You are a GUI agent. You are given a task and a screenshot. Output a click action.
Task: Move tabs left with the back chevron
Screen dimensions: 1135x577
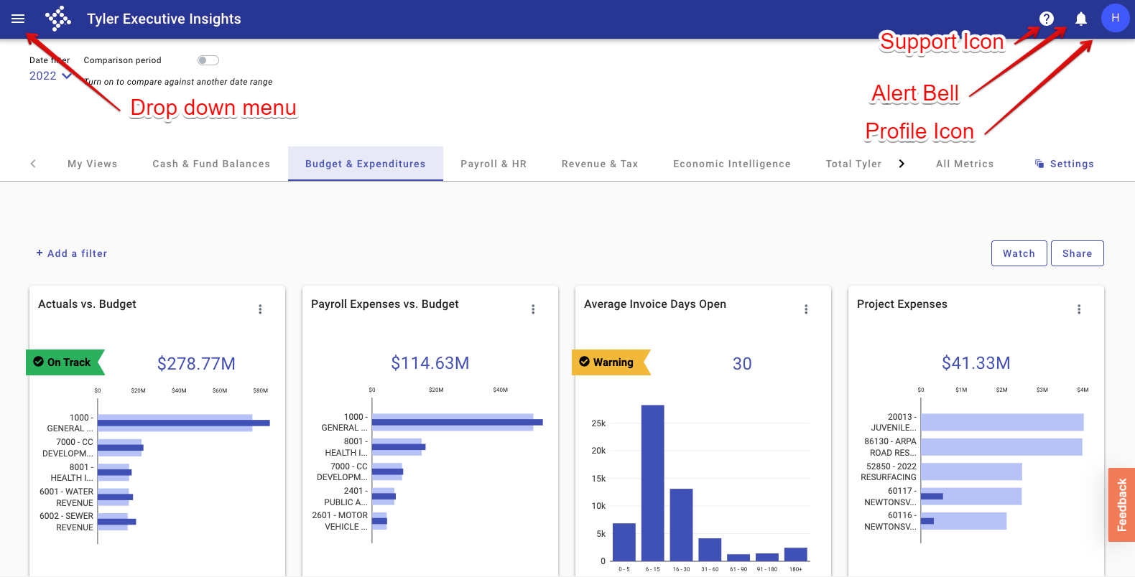click(33, 164)
